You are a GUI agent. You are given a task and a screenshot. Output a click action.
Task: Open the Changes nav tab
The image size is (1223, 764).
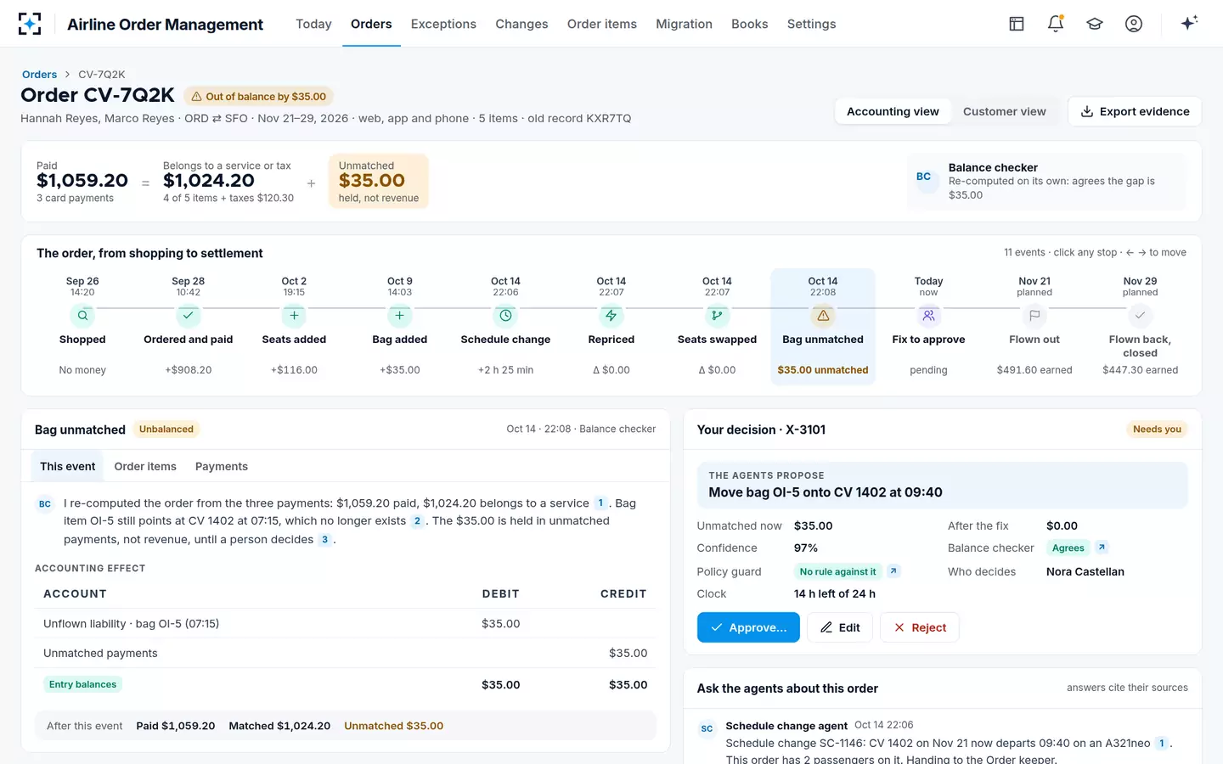[521, 24]
